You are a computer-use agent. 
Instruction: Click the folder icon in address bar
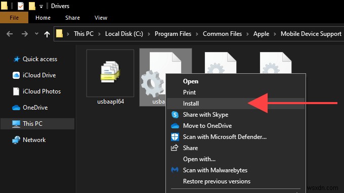coord(59,34)
